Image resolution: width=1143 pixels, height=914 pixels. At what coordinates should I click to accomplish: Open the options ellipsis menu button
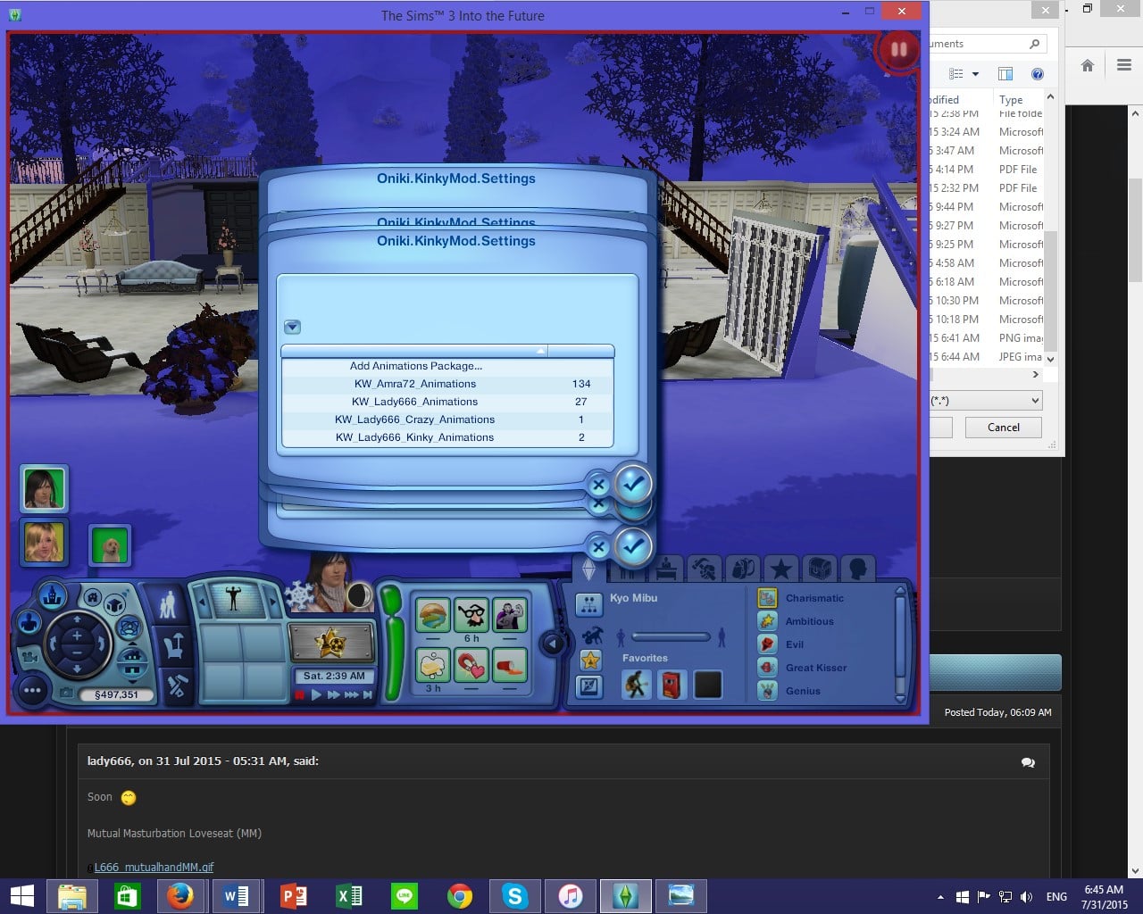tap(33, 691)
